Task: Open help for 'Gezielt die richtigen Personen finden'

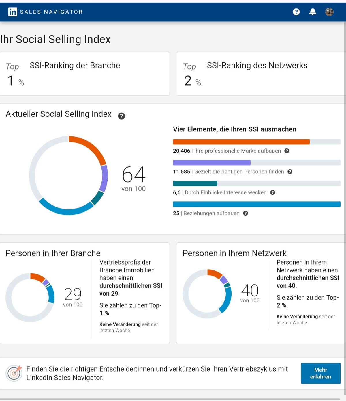Action: pos(290,172)
